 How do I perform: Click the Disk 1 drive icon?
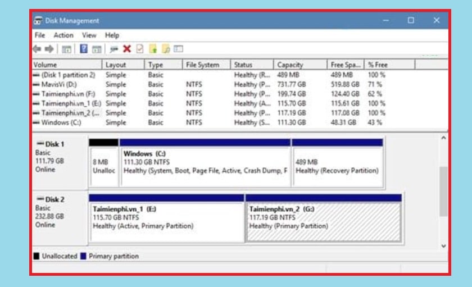tap(40, 144)
